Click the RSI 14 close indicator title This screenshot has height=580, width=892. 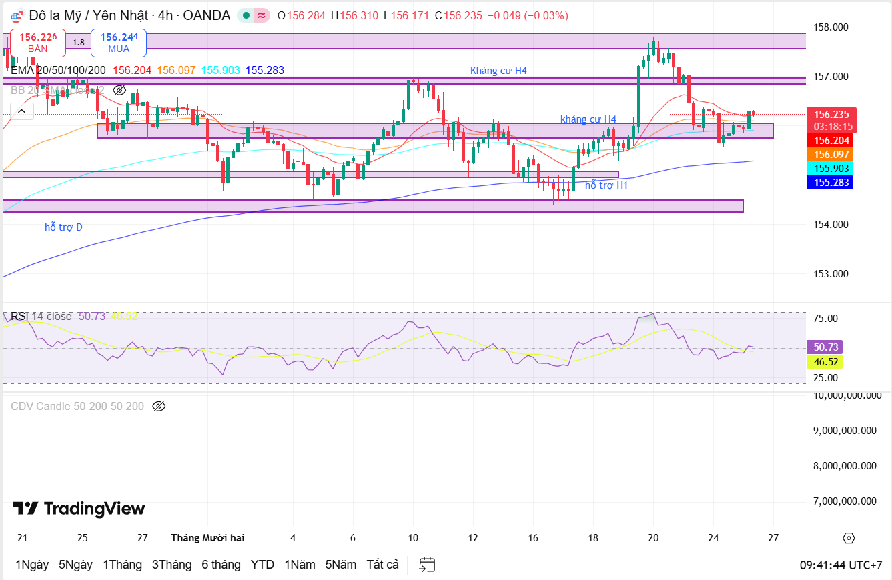tap(41, 316)
